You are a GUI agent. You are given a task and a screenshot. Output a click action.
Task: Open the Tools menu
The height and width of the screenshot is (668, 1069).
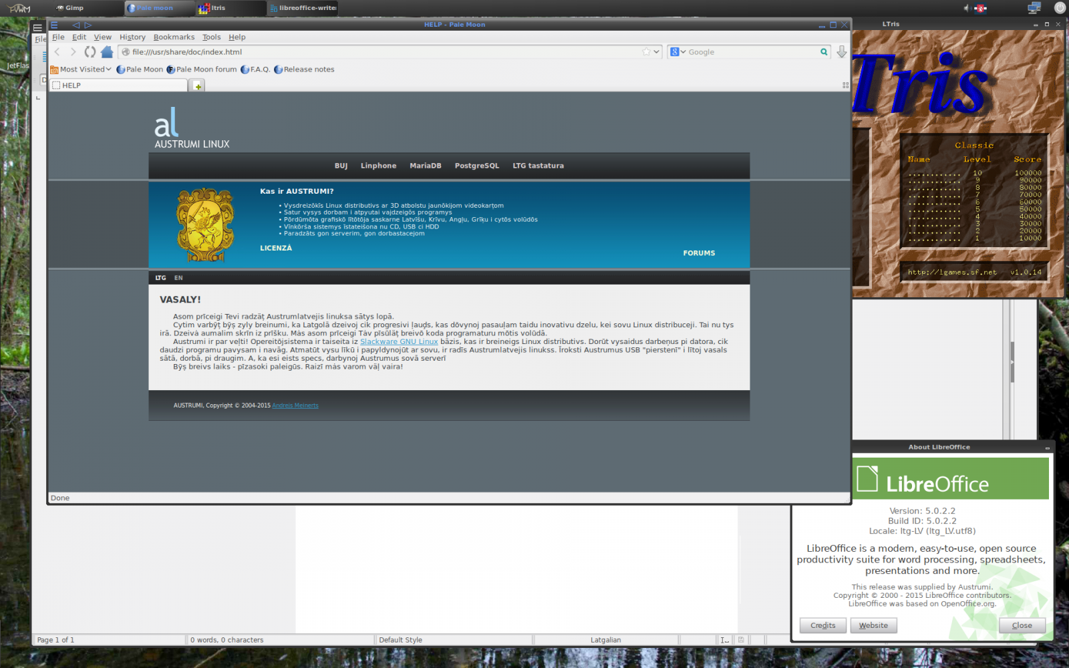[211, 37]
